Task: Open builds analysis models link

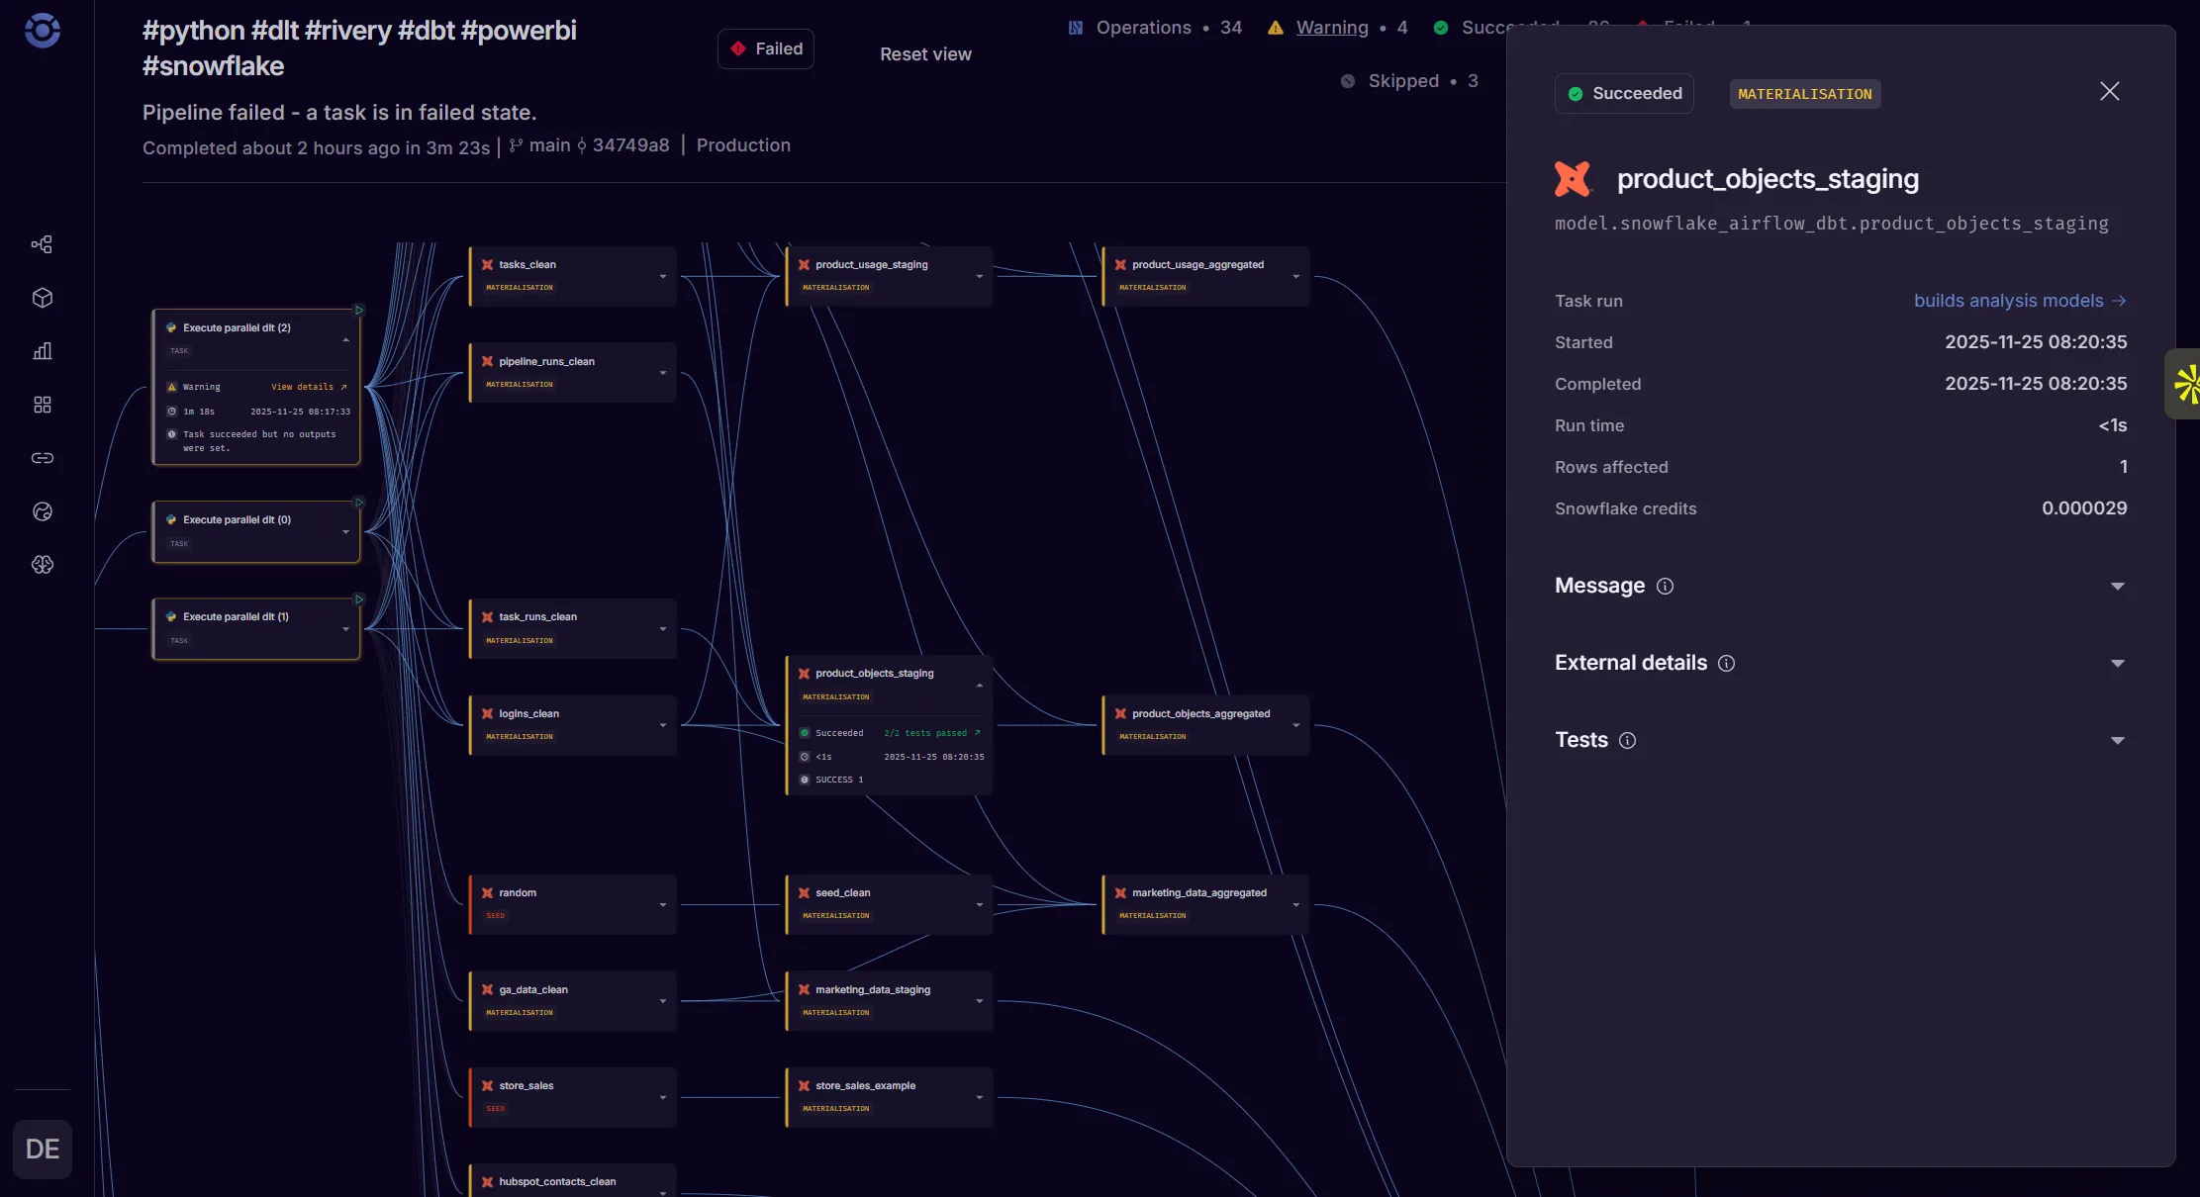Action: [x=2019, y=301]
